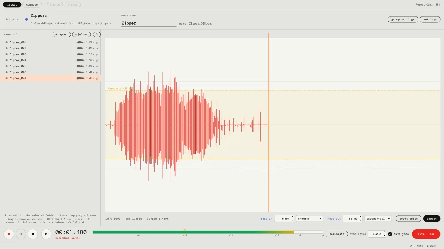Screen dimensions: 444x249
Task: Click the Zippers group blue color dot
Action: click(27, 19)
